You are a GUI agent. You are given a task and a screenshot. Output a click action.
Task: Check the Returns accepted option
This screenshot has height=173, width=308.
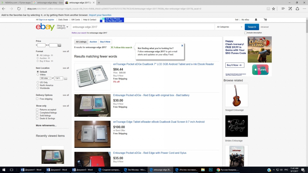coord(37,110)
